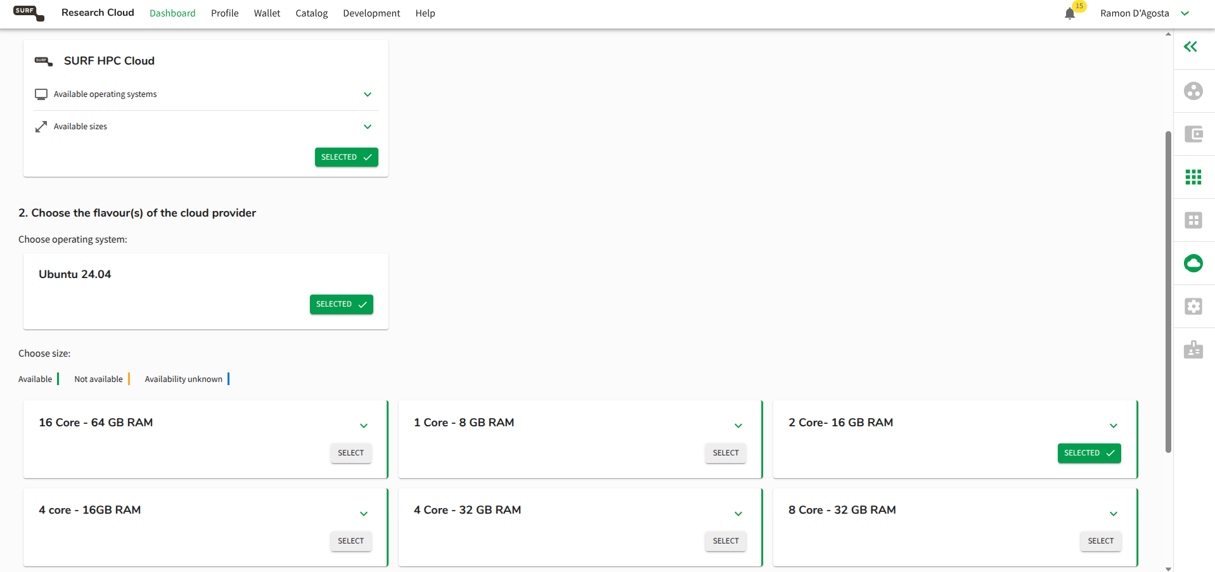This screenshot has height=572, width=1215.
Task: Expand details of 4 core - 16GB RAM
Action: 364,514
